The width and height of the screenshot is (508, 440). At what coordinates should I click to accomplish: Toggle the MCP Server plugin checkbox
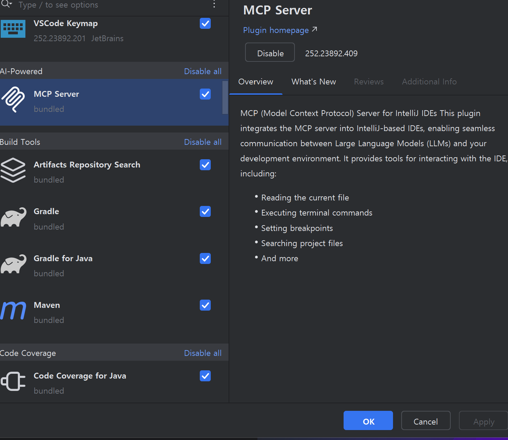coord(205,94)
